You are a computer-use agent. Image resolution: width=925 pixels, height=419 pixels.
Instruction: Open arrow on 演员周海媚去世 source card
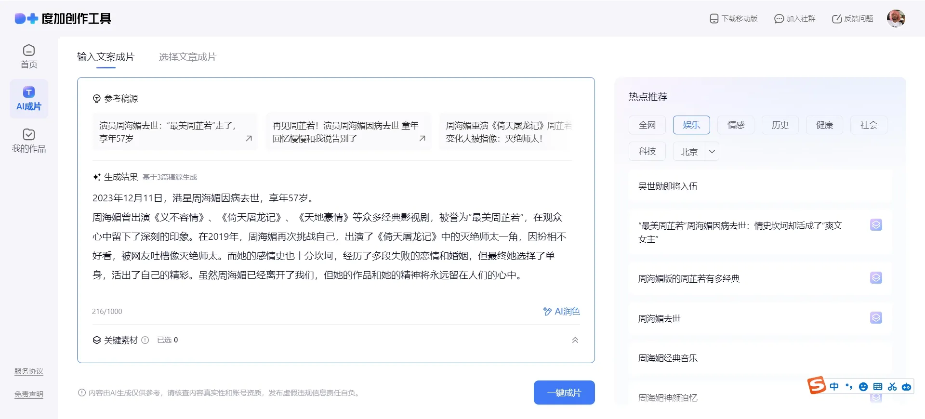point(249,139)
